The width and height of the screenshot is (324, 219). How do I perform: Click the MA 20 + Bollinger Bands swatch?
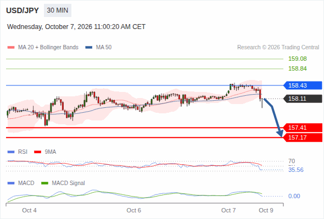(11, 48)
